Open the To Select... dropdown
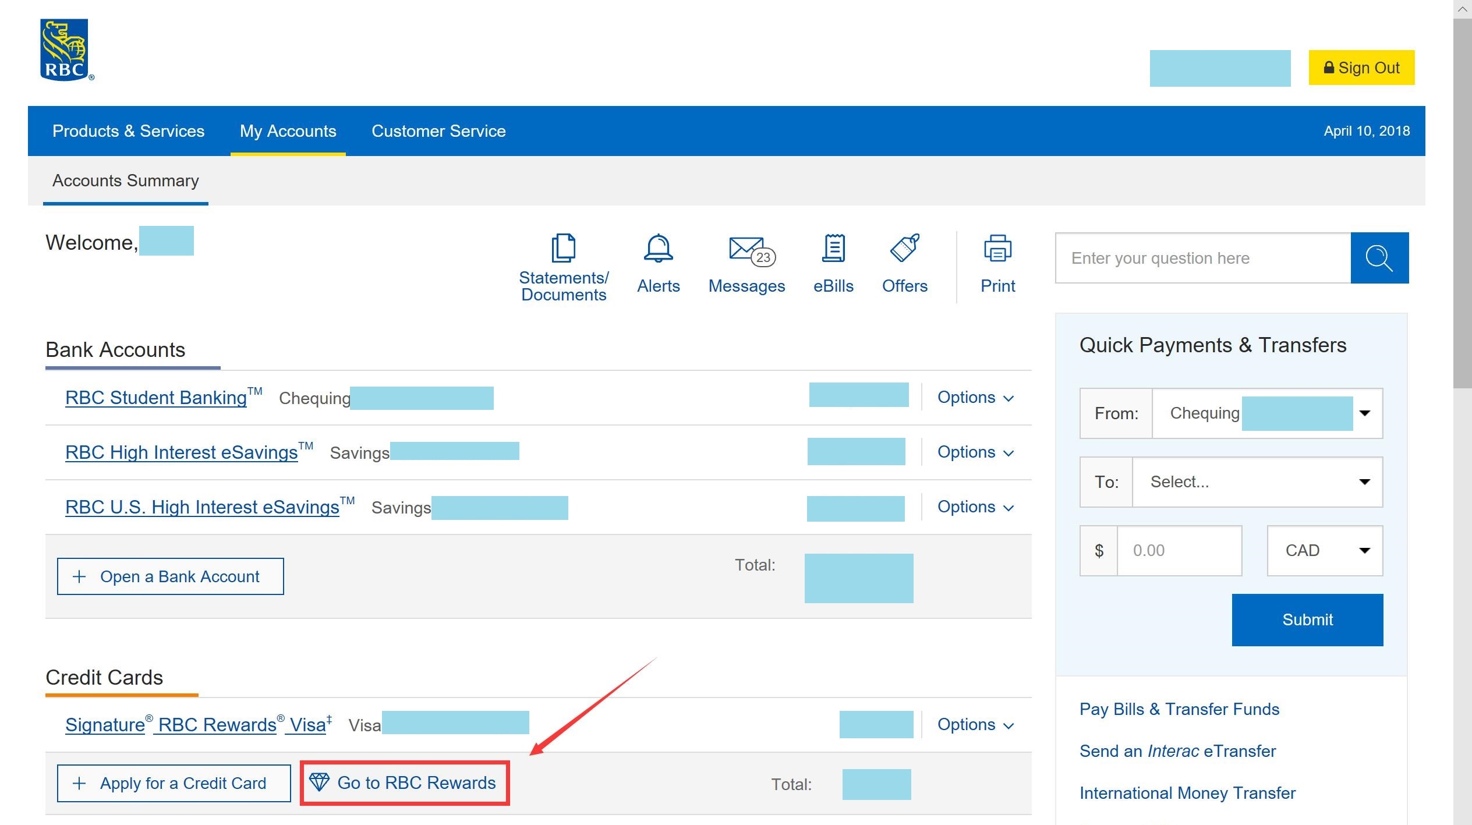Image resolution: width=1472 pixels, height=825 pixels. (x=1257, y=482)
